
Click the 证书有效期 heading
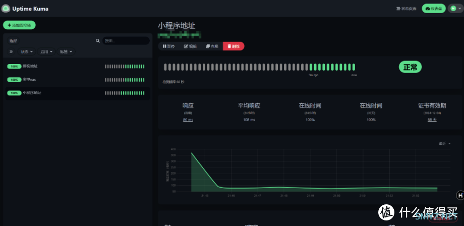click(x=432, y=105)
